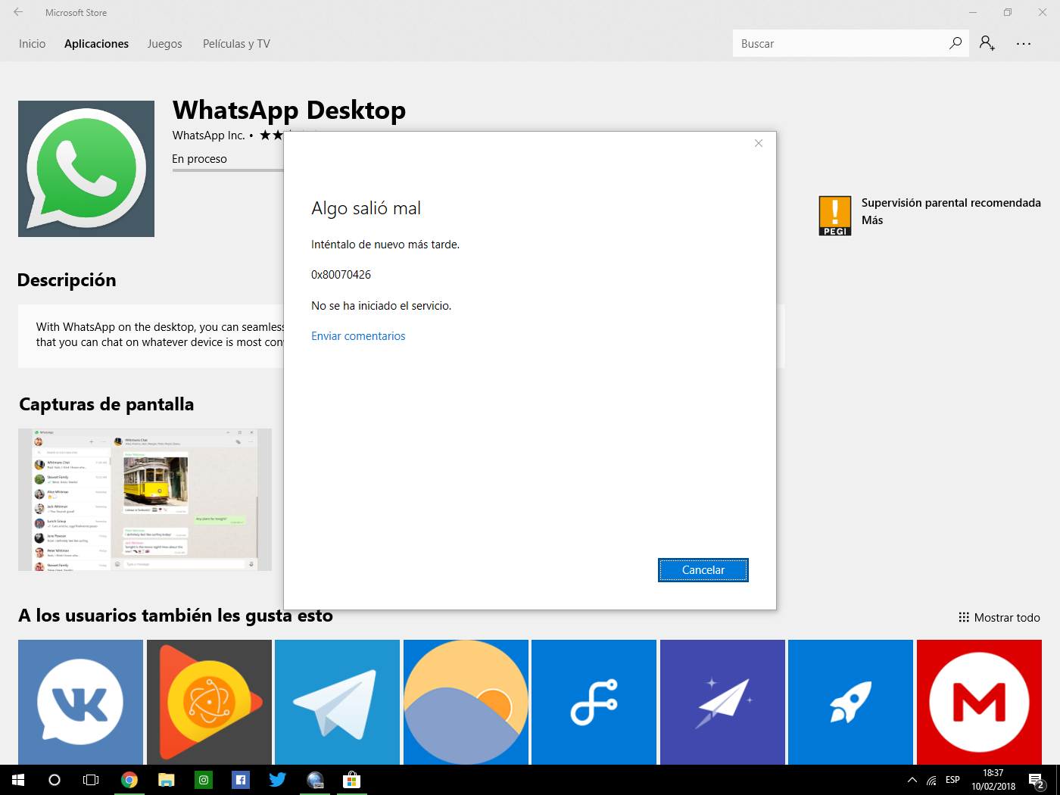Screen dimensions: 1060x795
Task: Launch Chrome from the taskbar
Action: click(x=129, y=780)
